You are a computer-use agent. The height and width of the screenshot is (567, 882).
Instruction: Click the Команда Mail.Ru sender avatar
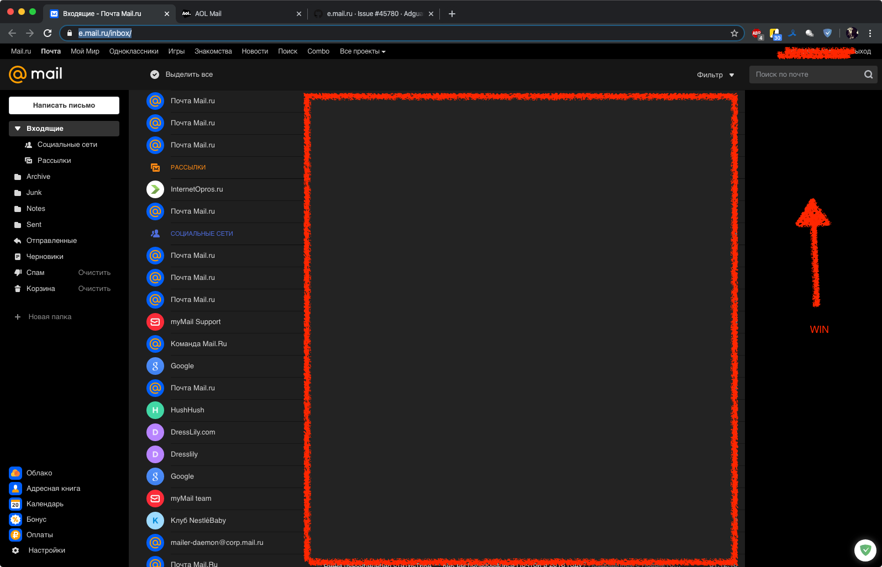click(155, 344)
